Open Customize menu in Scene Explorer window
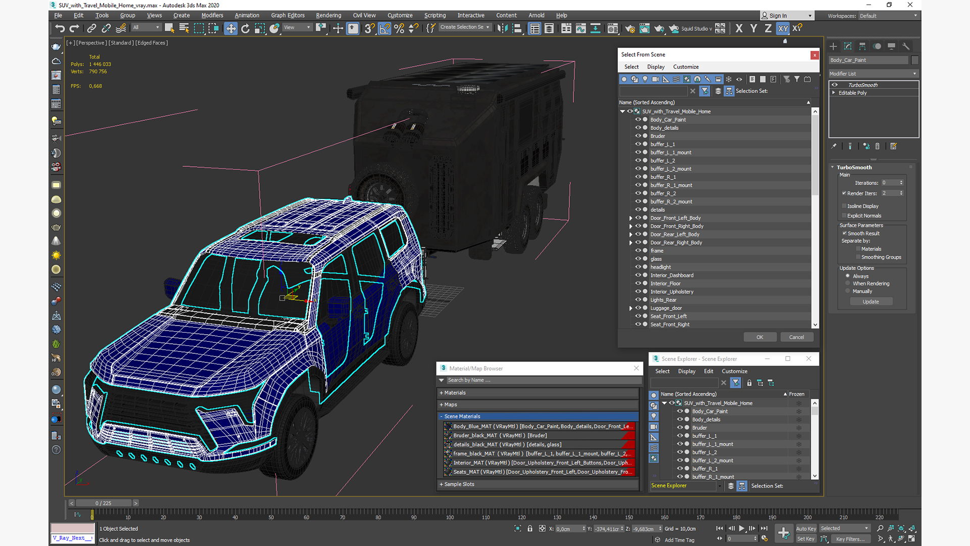970x546 pixels. 735,371
